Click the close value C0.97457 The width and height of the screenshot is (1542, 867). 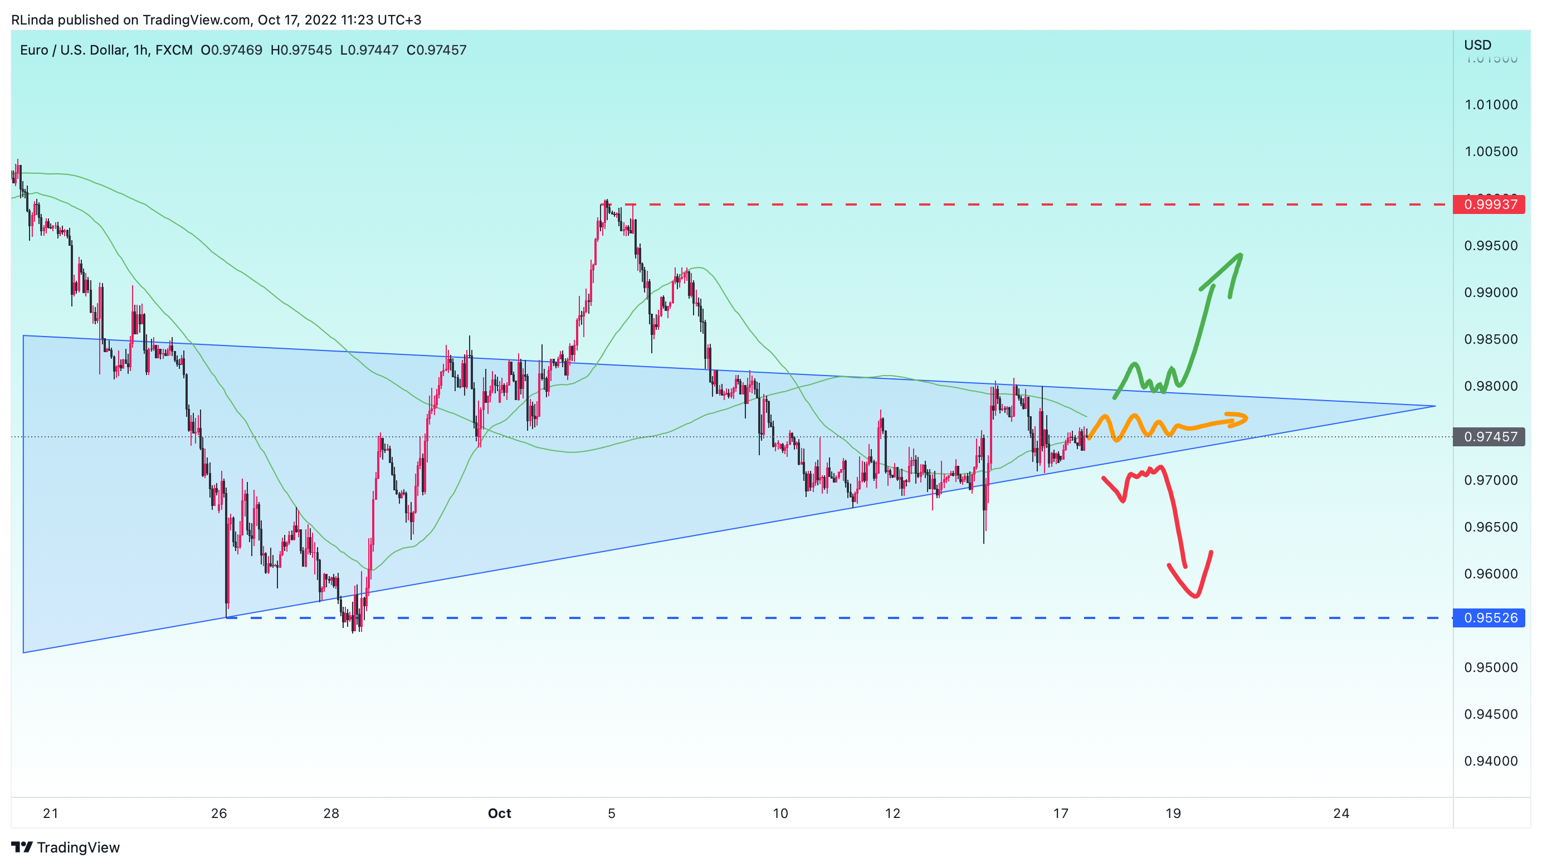pos(436,50)
